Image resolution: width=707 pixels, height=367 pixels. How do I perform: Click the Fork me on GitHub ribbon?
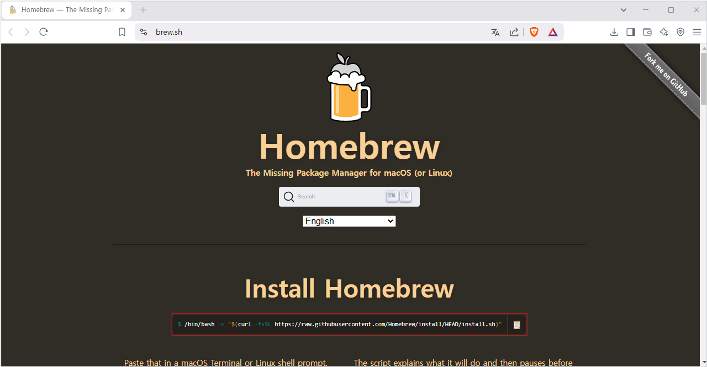(x=667, y=76)
